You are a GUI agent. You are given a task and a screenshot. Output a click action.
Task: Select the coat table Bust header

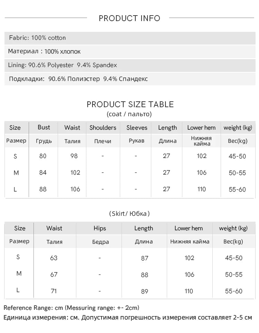click(44, 127)
